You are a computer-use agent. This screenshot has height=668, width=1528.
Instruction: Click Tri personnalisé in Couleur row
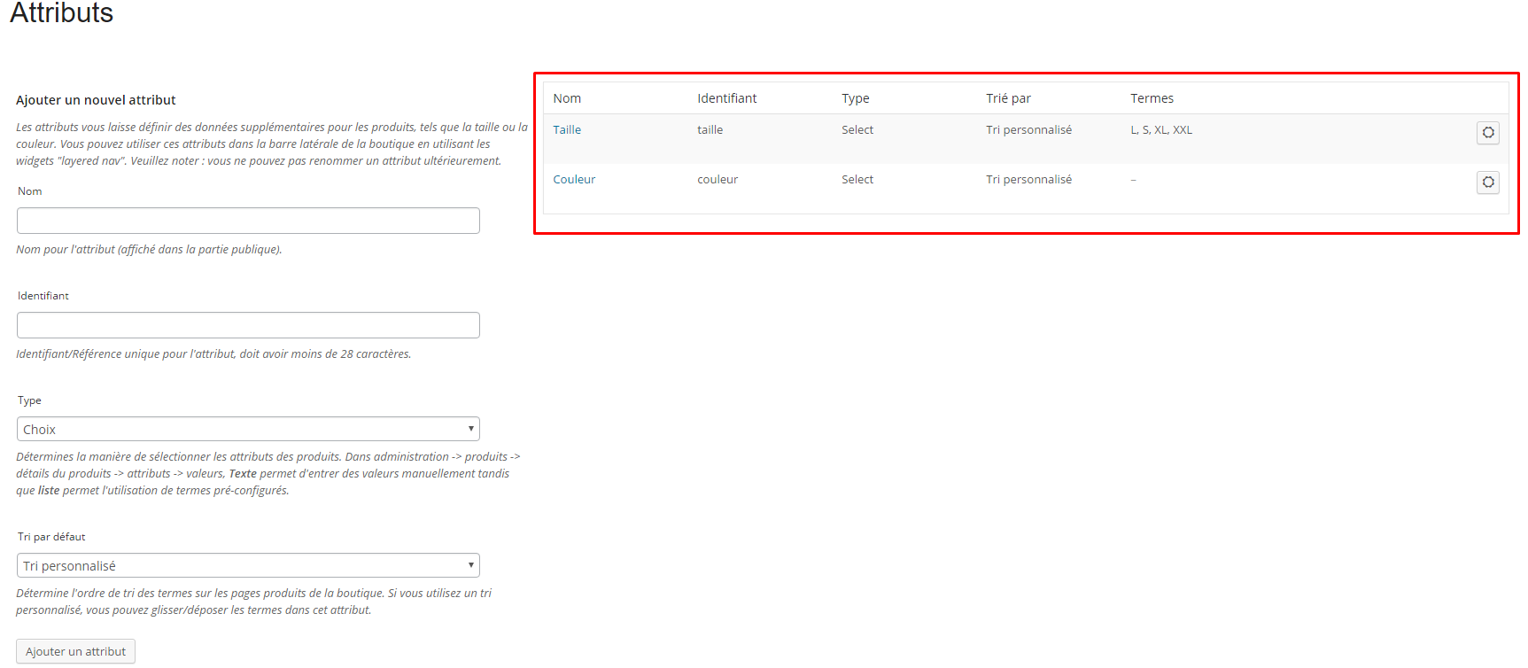[x=1028, y=180]
